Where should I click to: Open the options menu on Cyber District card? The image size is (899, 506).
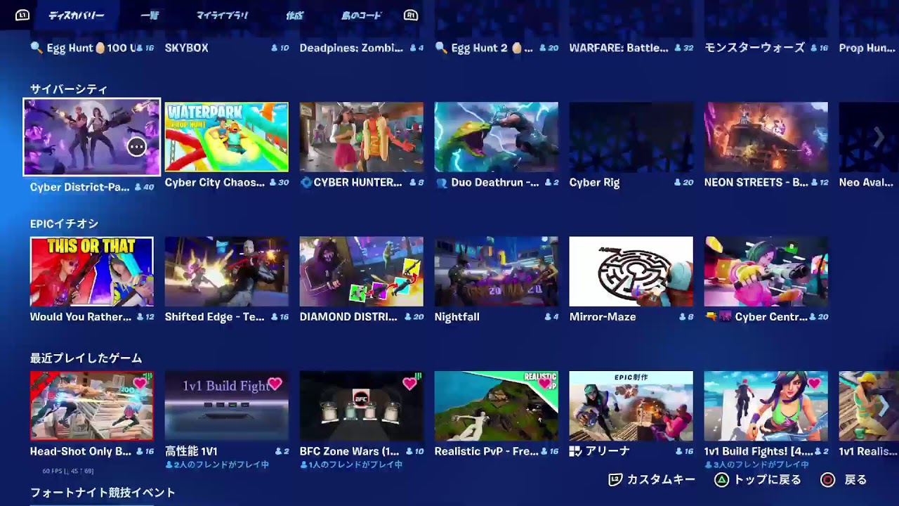(x=136, y=146)
